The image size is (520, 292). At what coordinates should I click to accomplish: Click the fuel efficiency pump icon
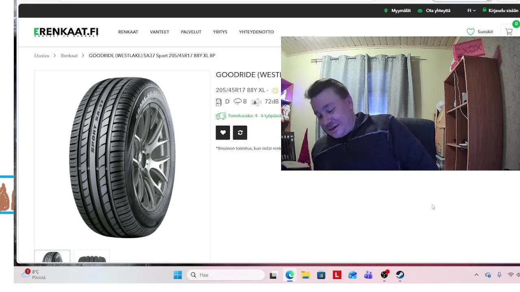(x=219, y=102)
